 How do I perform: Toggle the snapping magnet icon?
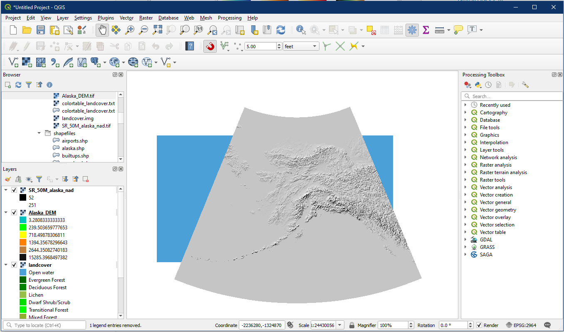[210, 46]
